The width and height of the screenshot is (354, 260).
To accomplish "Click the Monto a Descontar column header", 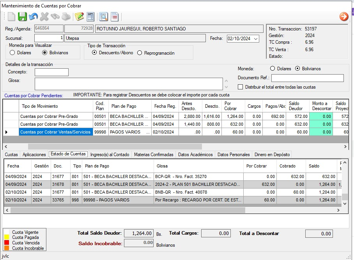I will (x=321, y=106).
